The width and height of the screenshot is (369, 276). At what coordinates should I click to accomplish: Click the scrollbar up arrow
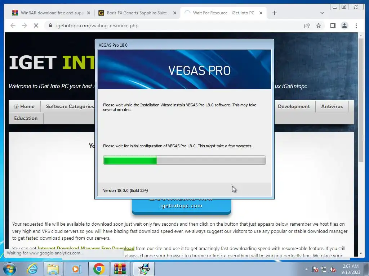[x=361, y=36]
